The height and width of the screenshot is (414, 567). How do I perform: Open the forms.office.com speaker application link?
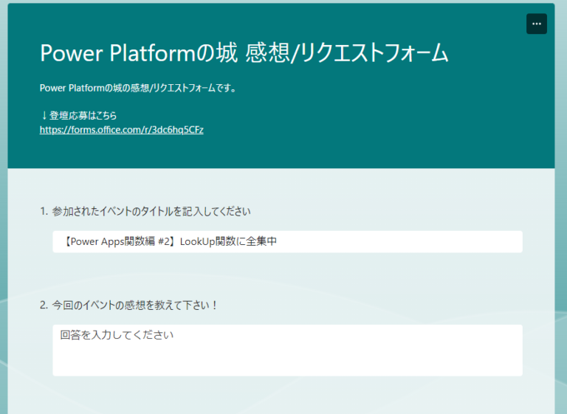click(x=121, y=130)
